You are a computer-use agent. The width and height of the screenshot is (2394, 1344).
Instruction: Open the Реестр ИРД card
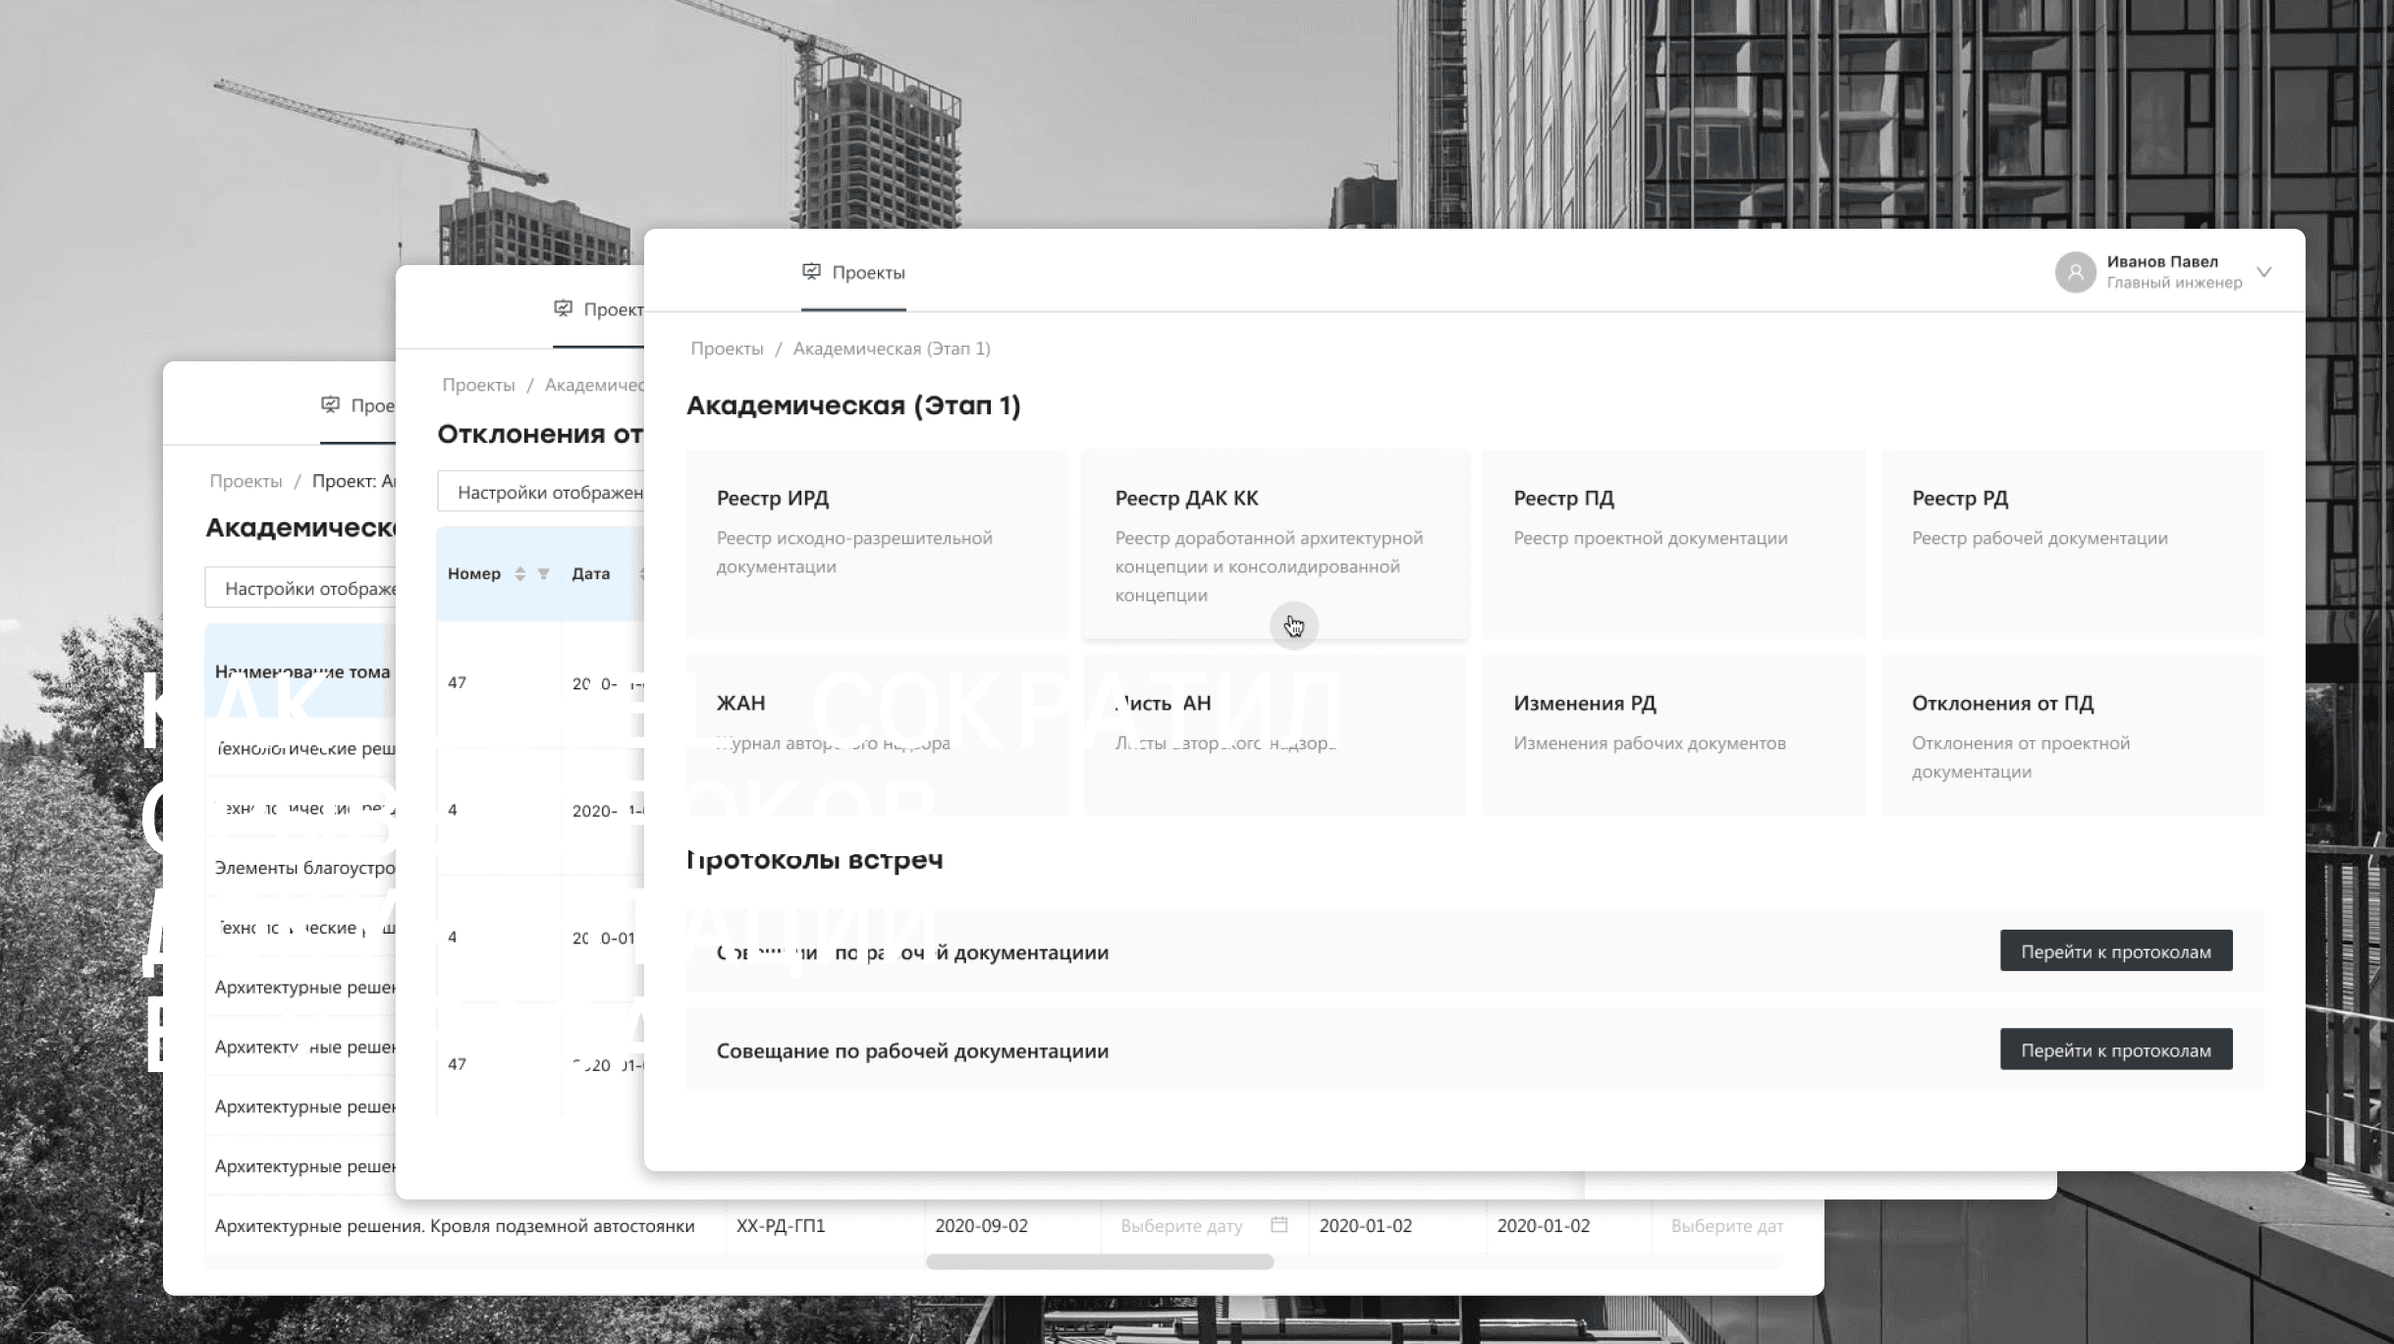[x=876, y=543]
